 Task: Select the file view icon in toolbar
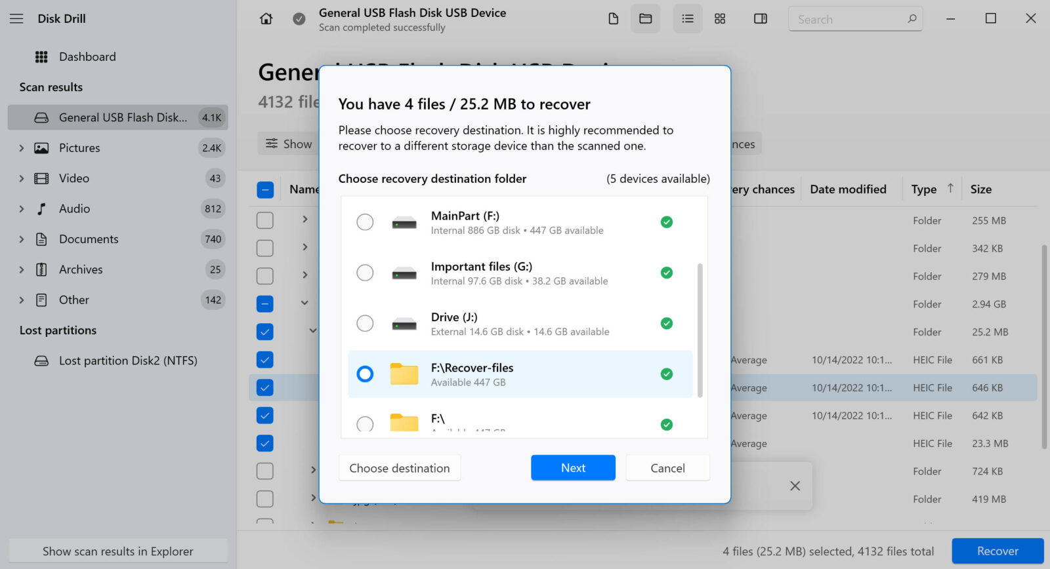pos(613,19)
